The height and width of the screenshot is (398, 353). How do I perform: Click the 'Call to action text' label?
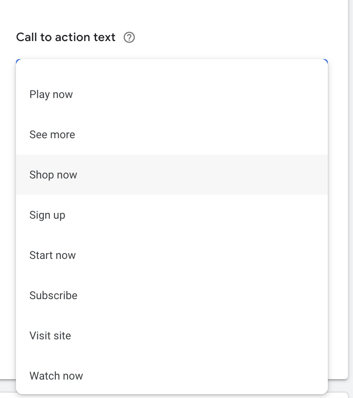point(66,37)
